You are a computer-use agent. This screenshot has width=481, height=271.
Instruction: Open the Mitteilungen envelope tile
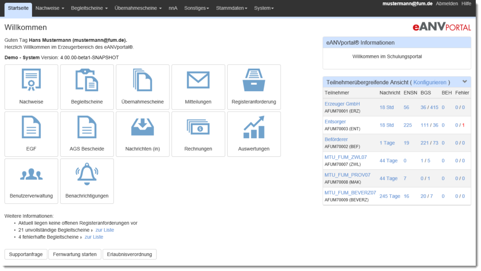coord(198,87)
